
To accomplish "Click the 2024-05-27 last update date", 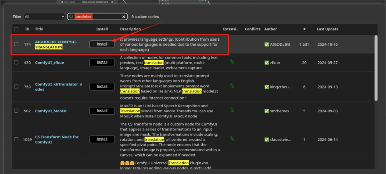I will (x=327, y=63).
